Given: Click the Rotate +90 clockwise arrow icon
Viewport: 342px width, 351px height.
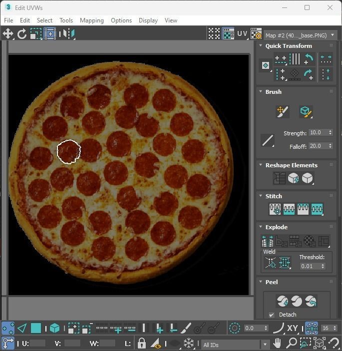Looking at the screenshot, I should [309, 74].
